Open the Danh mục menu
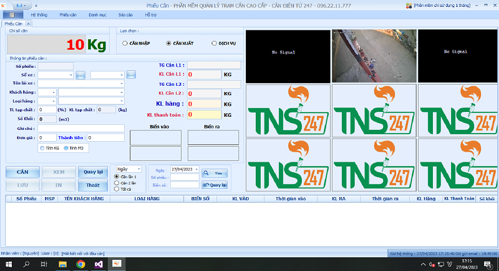 [x=97, y=14]
